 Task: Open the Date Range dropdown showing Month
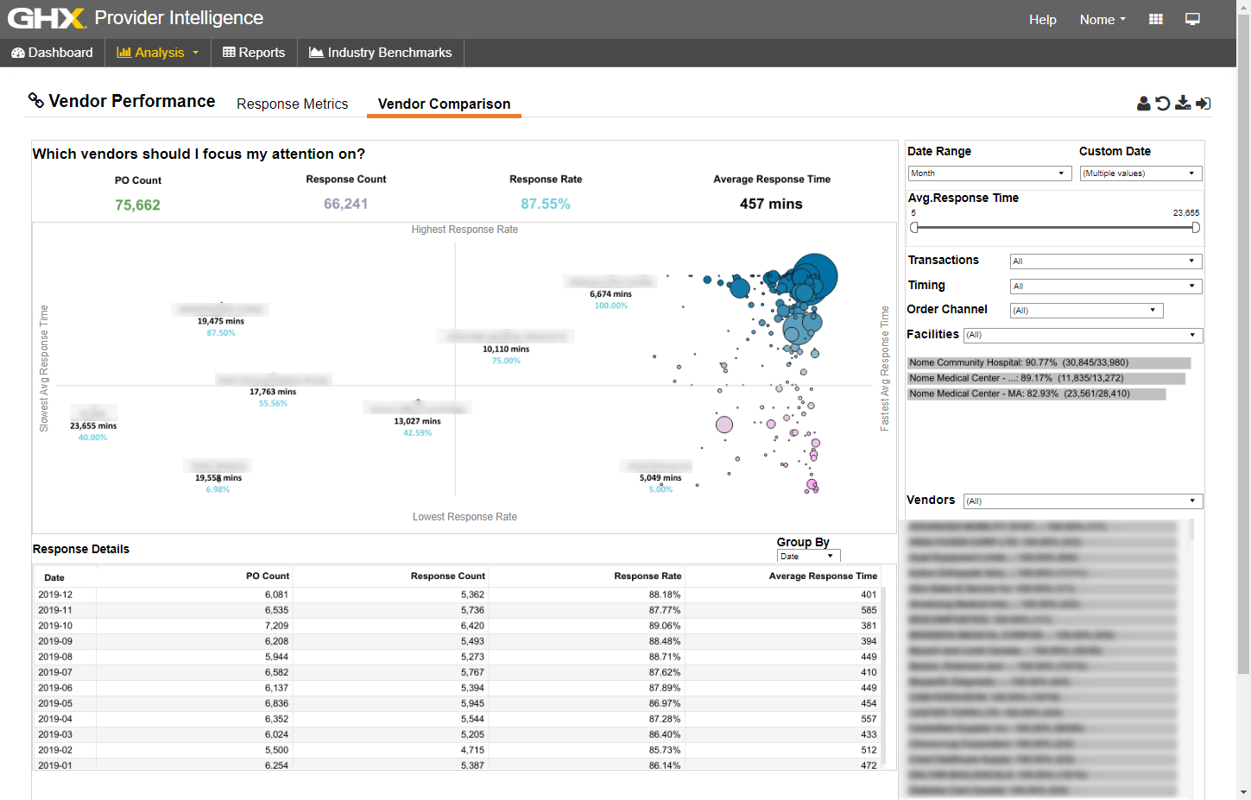[989, 173]
